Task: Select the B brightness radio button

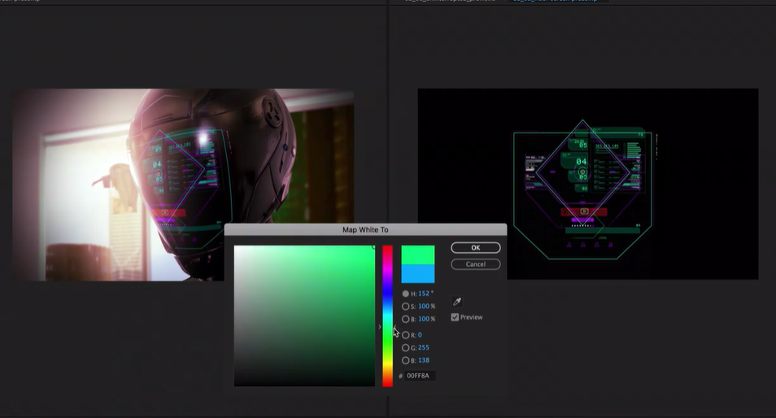Action: 405,319
